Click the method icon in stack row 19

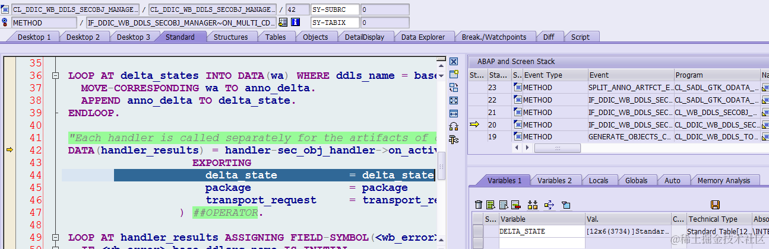point(518,137)
